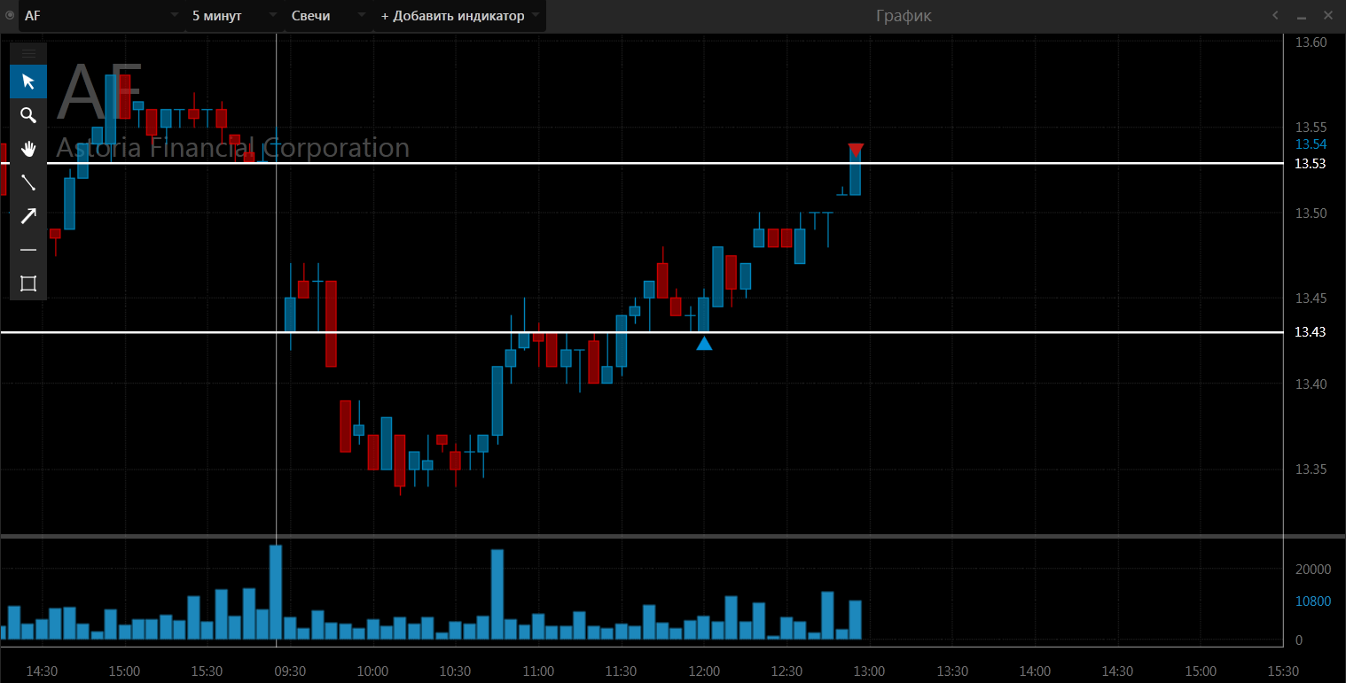Open the Свечи chart type dropdown
The width and height of the screenshot is (1346, 683).
(x=362, y=16)
